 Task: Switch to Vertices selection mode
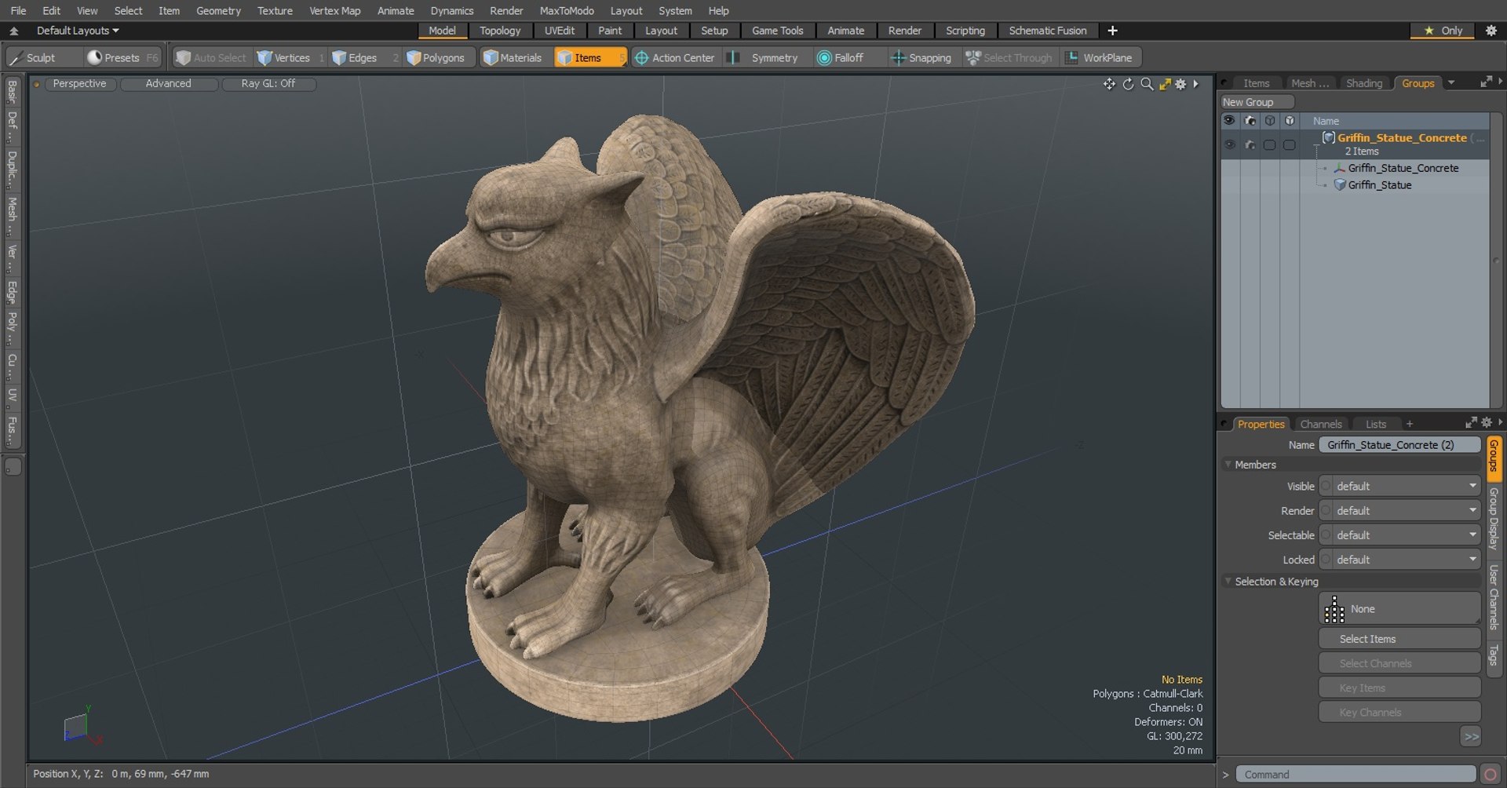pyautogui.click(x=290, y=57)
